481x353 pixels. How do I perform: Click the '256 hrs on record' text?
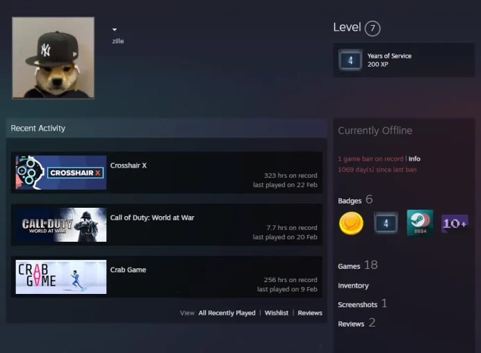point(291,280)
